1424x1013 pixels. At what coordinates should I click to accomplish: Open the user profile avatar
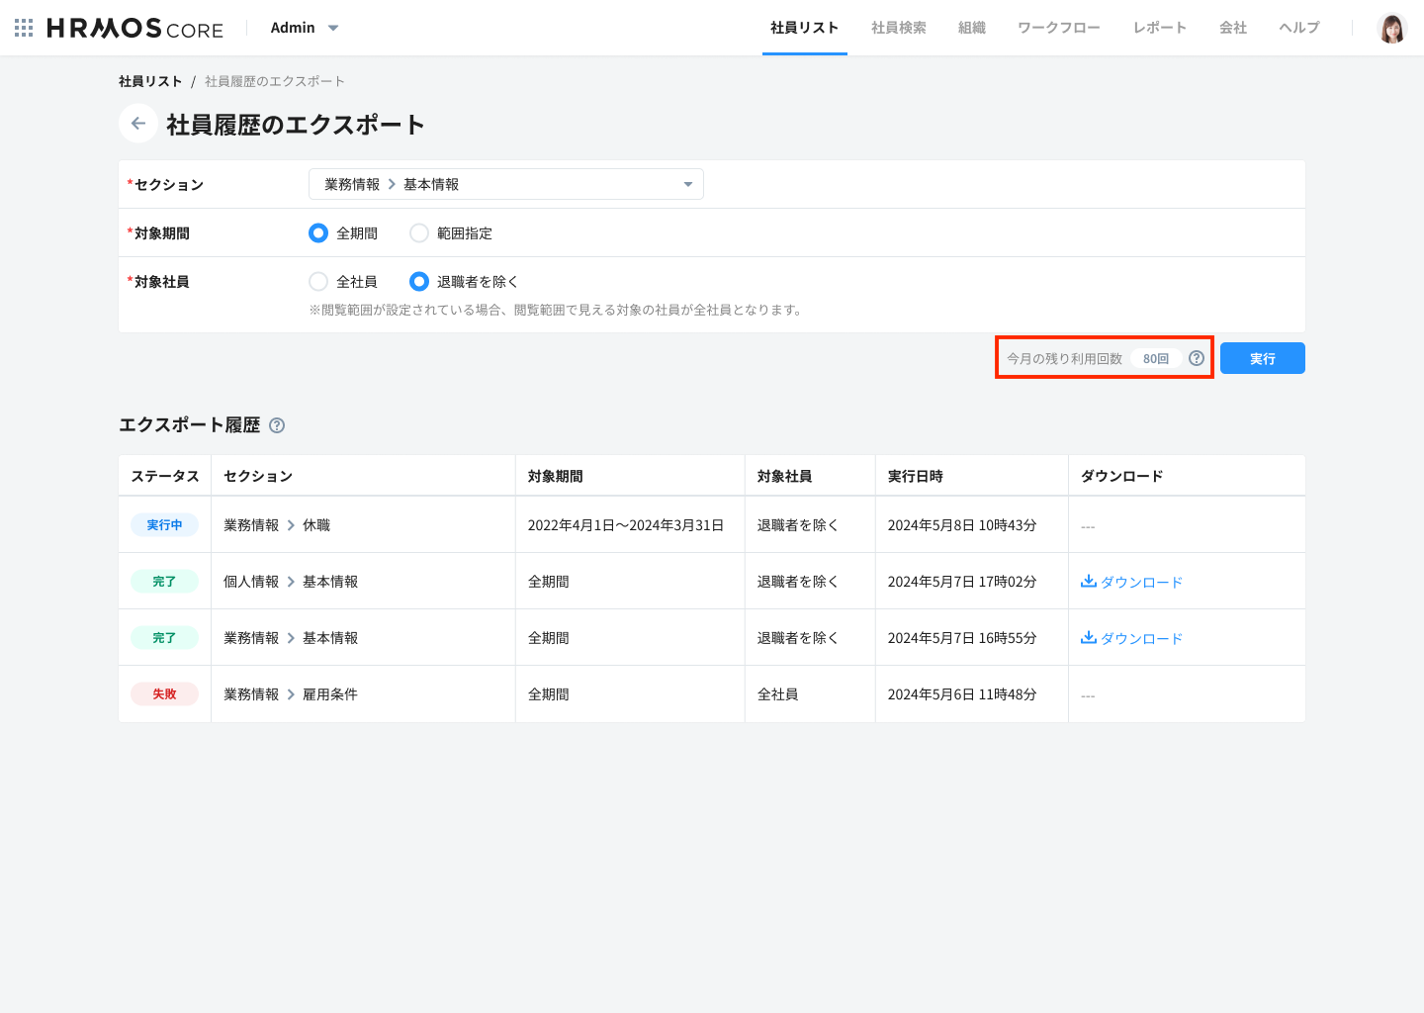pyautogui.click(x=1391, y=28)
